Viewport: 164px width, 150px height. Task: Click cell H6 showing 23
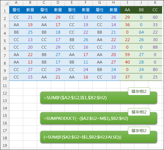click(113, 47)
